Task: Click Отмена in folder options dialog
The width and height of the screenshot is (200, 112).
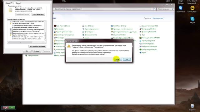Action: (x=37, y=51)
